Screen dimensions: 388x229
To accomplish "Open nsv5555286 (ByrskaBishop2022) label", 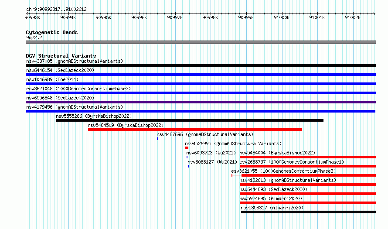I will click(94, 116).
